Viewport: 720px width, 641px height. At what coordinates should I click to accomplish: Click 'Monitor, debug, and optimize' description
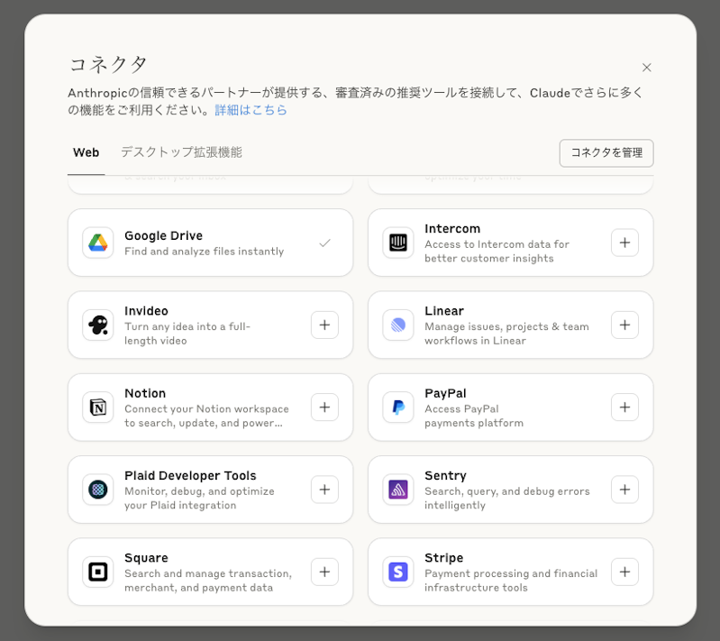click(199, 498)
